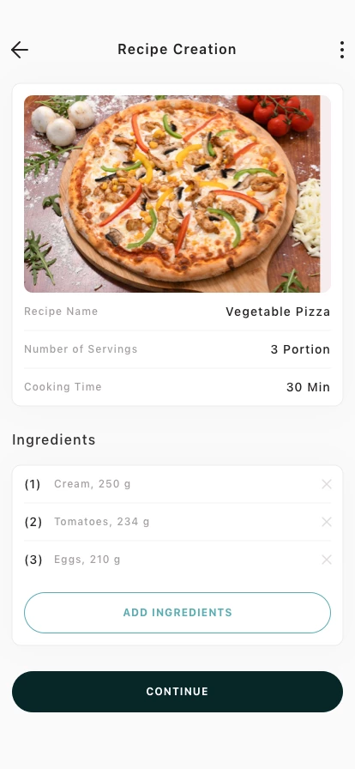This screenshot has width=355, height=769.
Task: Select the Tomatoes, 234 g ingredient row
Action: pos(177,522)
